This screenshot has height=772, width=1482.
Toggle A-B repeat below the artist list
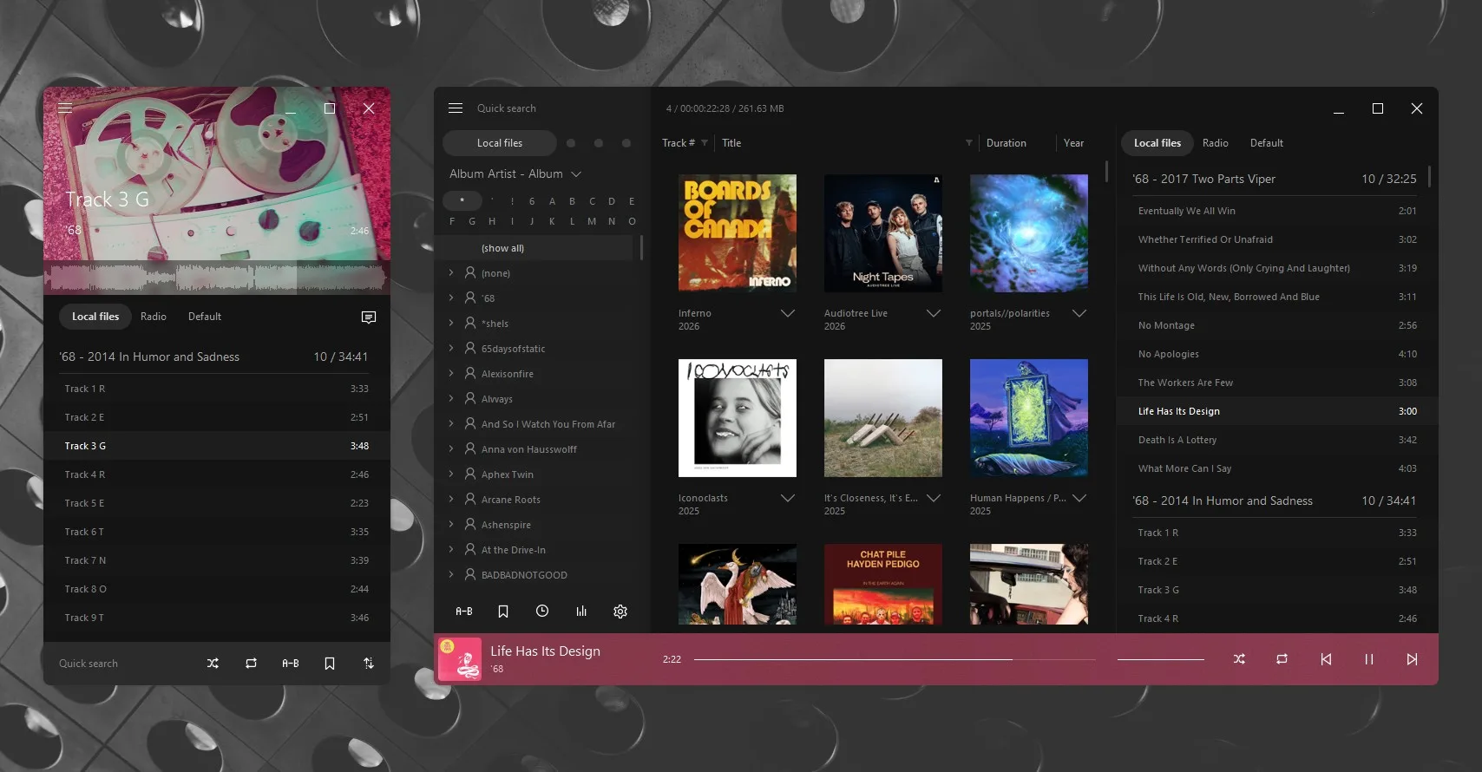pyautogui.click(x=464, y=612)
